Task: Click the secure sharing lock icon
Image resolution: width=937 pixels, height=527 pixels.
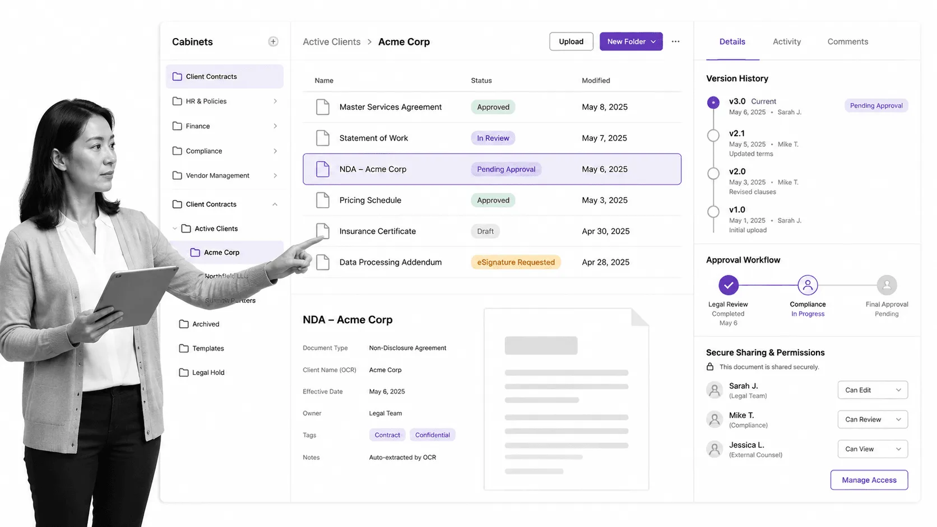Action: click(710, 367)
